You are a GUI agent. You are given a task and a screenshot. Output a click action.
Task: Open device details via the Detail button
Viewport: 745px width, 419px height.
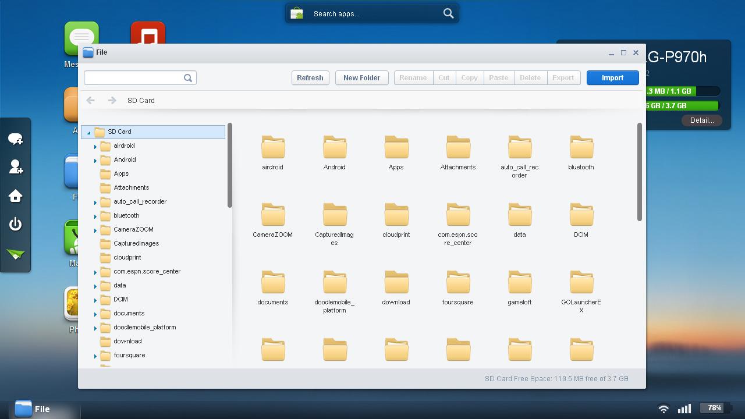pyautogui.click(x=701, y=120)
